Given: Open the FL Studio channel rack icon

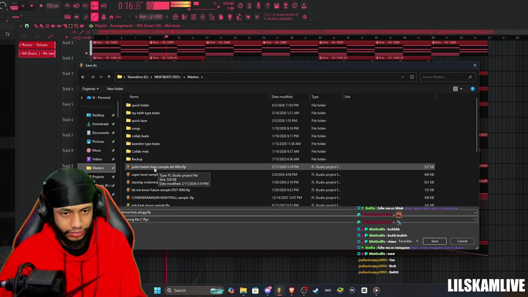Looking at the screenshot, I should (193, 17).
